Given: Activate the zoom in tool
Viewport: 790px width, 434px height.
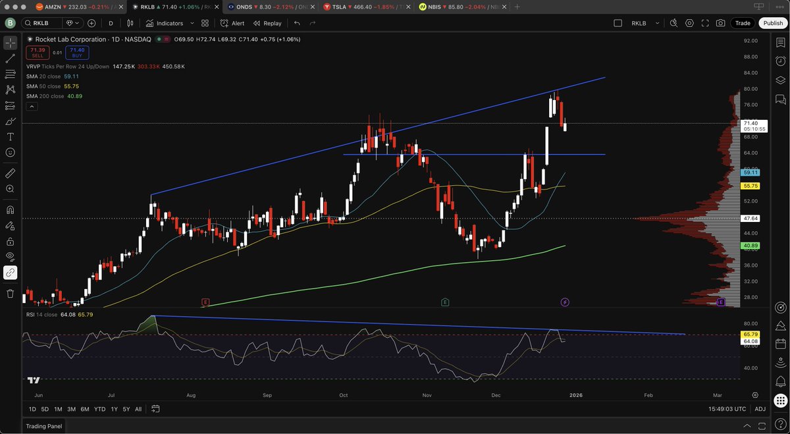Looking at the screenshot, I should [10, 189].
